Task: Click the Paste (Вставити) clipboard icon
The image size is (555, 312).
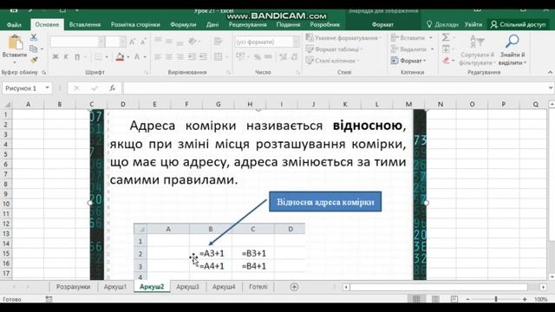Action: tap(16, 42)
